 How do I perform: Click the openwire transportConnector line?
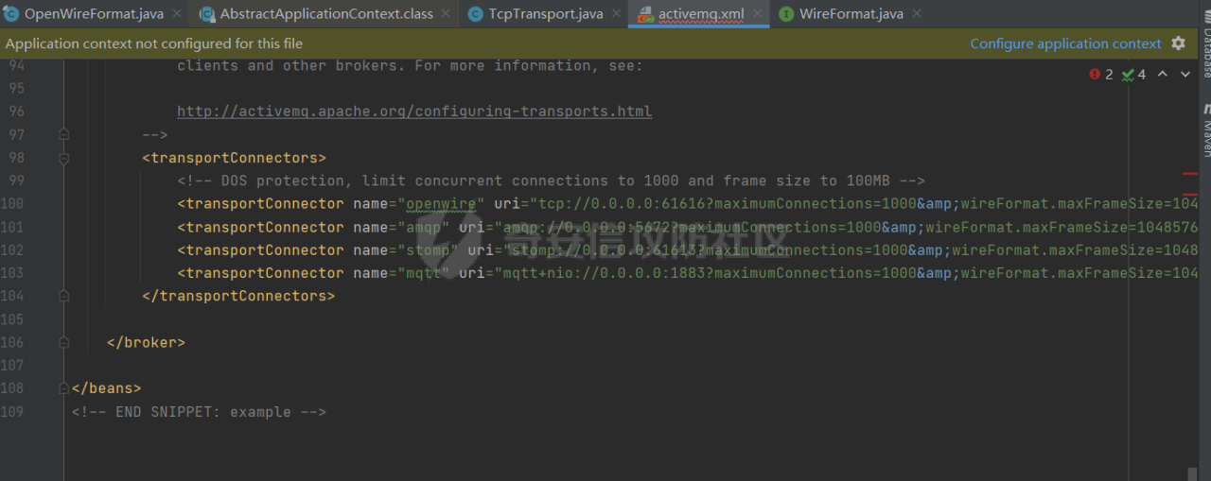coord(688,204)
